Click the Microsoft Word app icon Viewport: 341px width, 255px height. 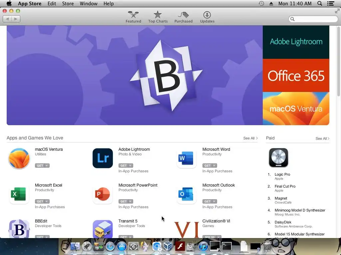coord(186,158)
